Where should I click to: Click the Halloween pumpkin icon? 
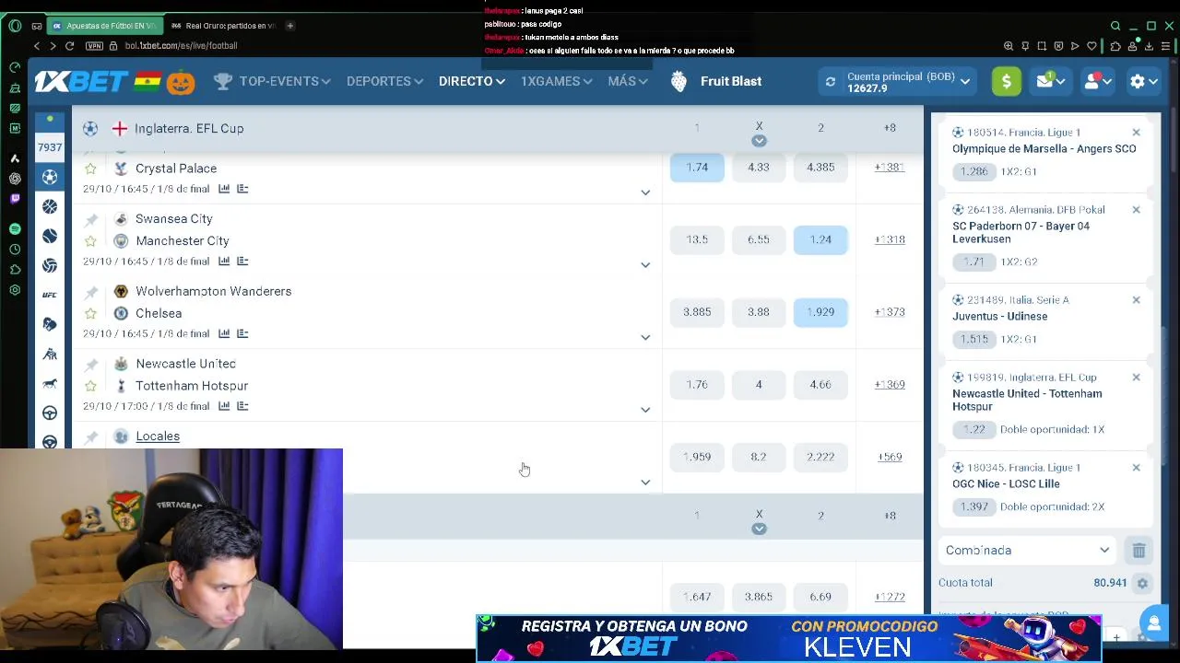coord(181,81)
